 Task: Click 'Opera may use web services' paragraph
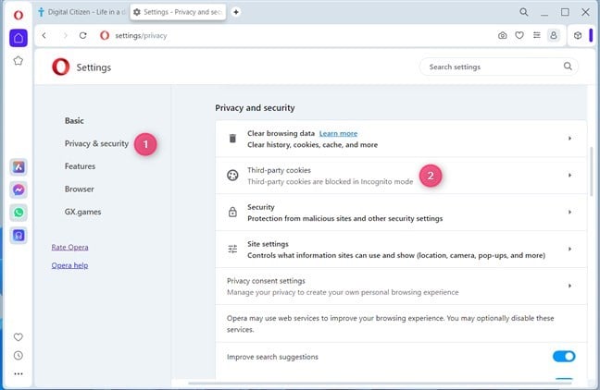click(x=391, y=323)
